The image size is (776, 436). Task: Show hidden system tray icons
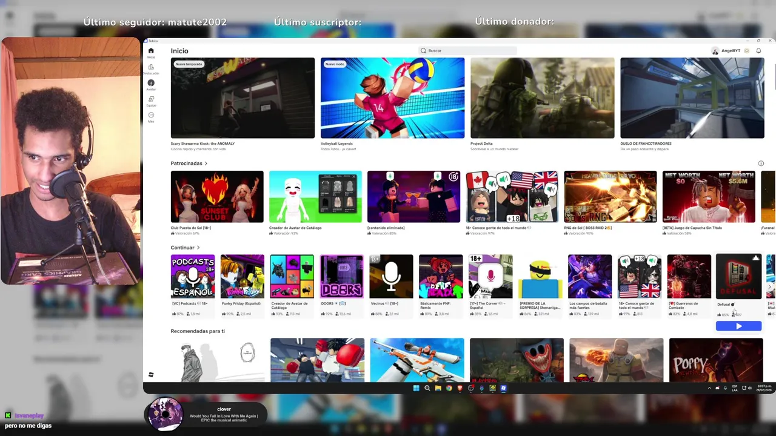click(709, 388)
